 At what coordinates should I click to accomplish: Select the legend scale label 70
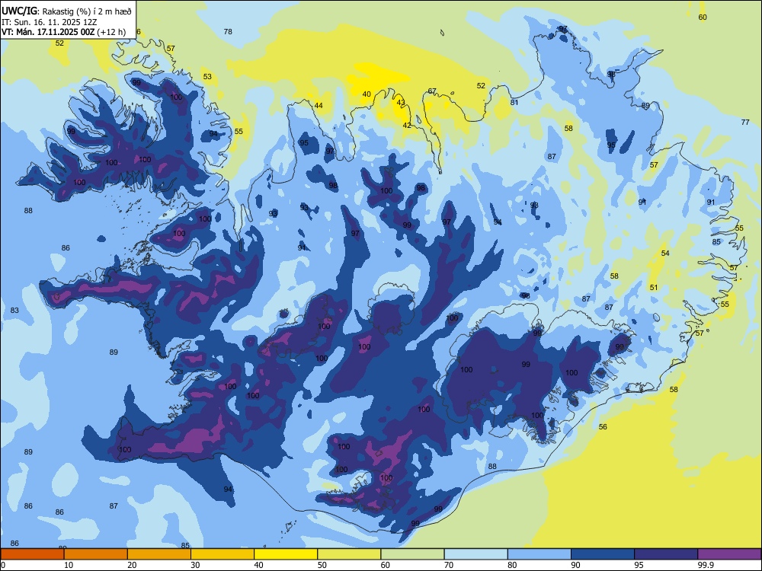[449, 565]
